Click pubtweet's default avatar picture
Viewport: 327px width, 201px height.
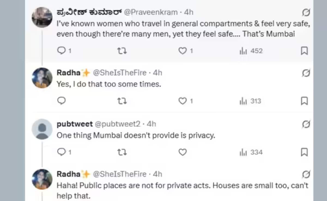coord(42,129)
